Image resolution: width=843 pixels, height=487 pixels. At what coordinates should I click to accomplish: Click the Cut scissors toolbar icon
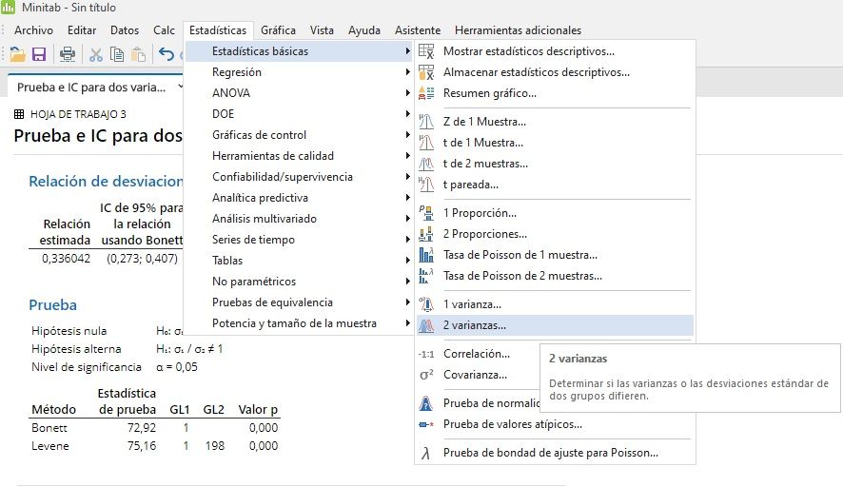point(96,54)
